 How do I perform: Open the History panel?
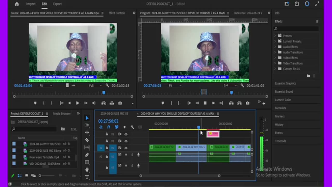pyautogui.click(x=279, y=124)
